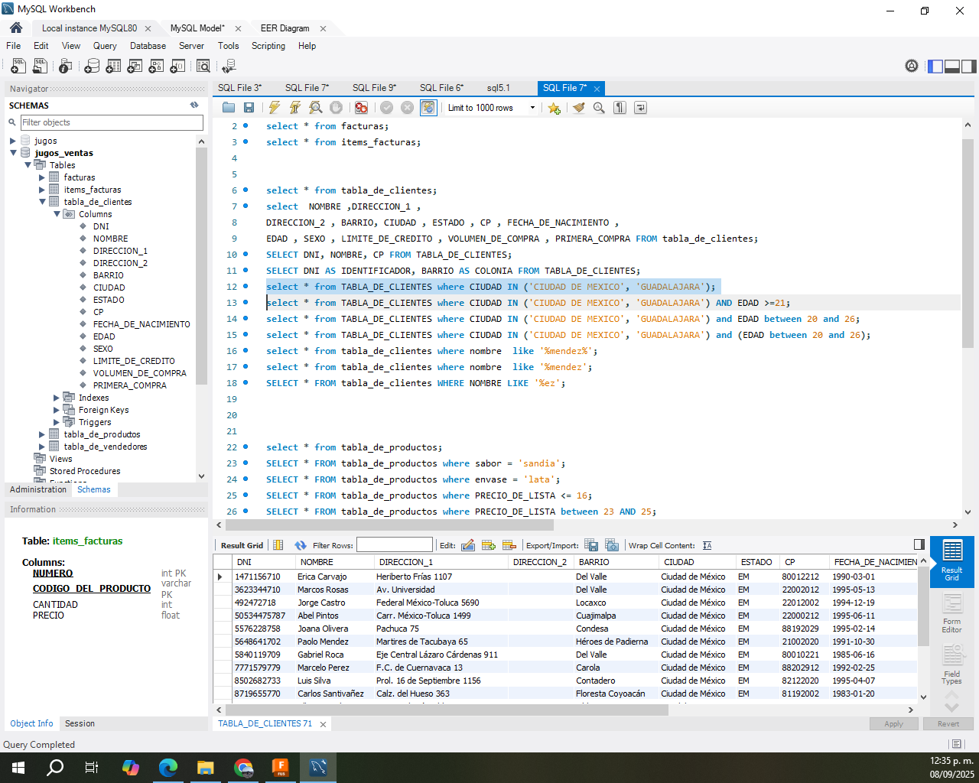Open the Query menu
The width and height of the screenshot is (979, 783).
(x=105, y=46)
